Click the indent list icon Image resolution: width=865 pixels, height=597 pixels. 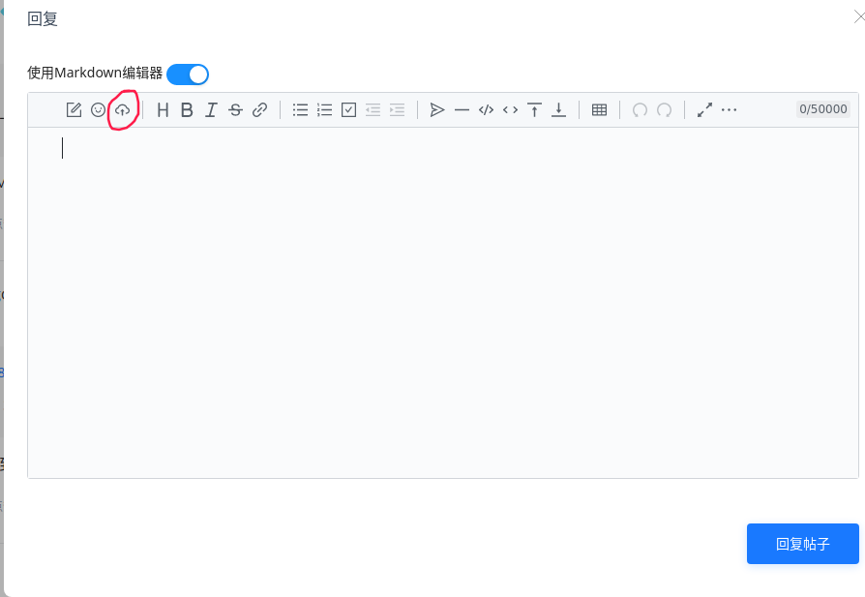(398, 109)
